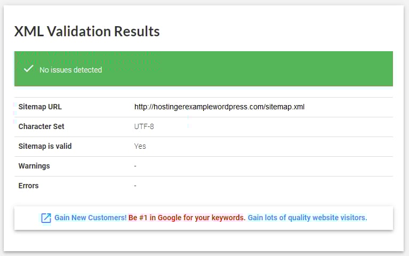Select the Sitemap URL row label
This screenshot has width=409, height=256.
click(x=40, y=107)
